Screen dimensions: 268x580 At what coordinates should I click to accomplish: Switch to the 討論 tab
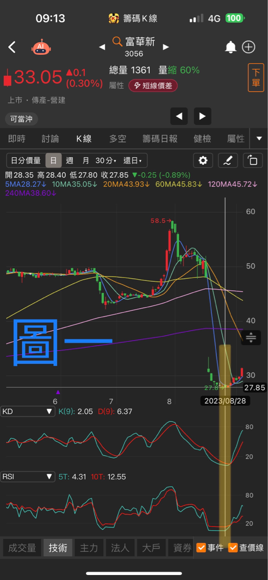click(x=50, y=139)
